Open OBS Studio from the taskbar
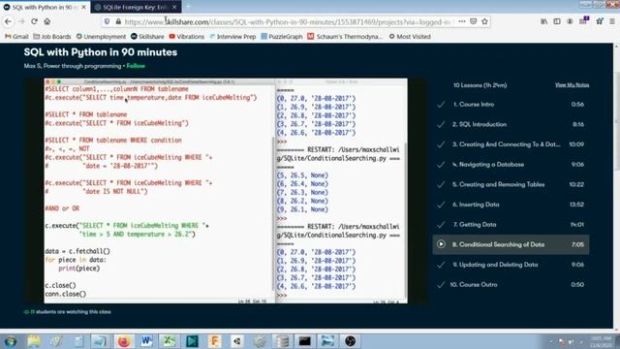 [x=350, y=341]
